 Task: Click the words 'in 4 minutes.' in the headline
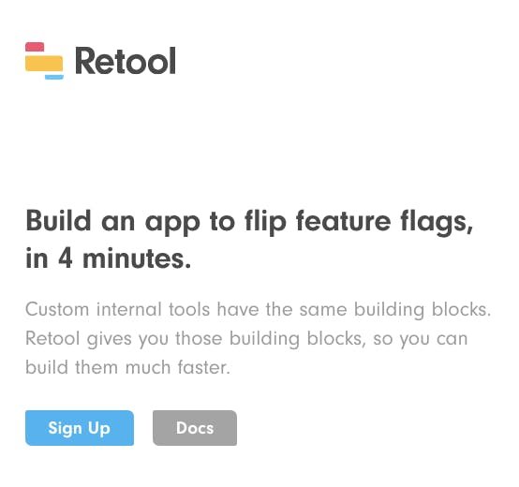(x=109, y=258)
